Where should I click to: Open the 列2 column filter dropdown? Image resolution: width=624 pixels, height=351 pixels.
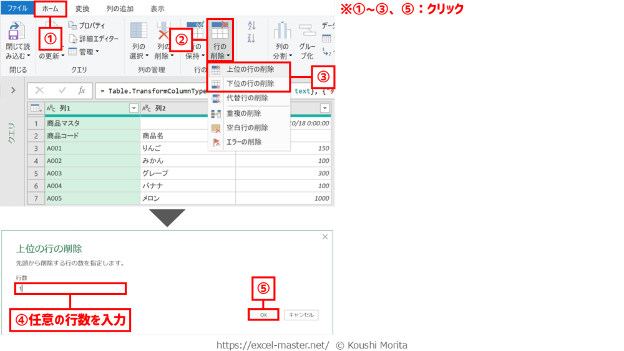(229, 108)
